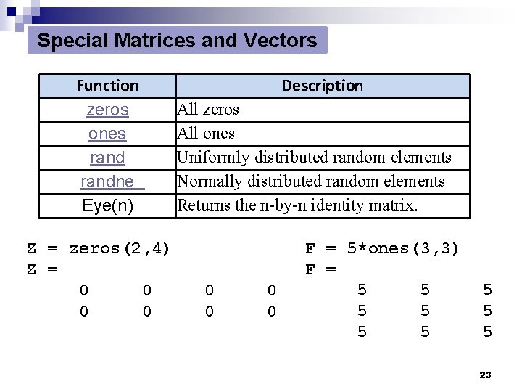Click the bottom-right 5 in F matrix
This screenshot has height=392, width=522.
487,332
